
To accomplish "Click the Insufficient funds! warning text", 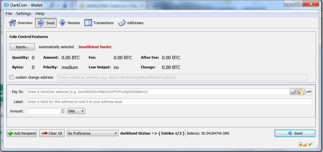I will [95, 47].
